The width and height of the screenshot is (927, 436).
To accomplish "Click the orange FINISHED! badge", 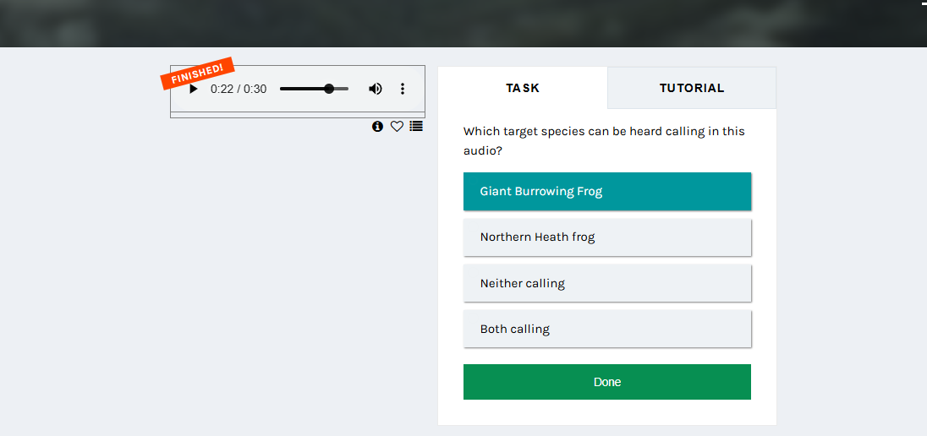I will [x=197, y=74].
